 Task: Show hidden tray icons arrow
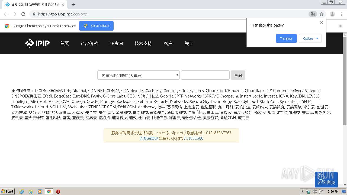(302, 191)
